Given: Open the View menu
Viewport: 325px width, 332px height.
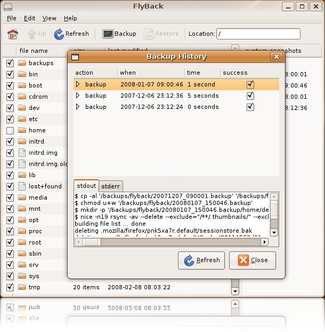Looking at the screenshot, I should pyautogui.click(x=49, y=19).
